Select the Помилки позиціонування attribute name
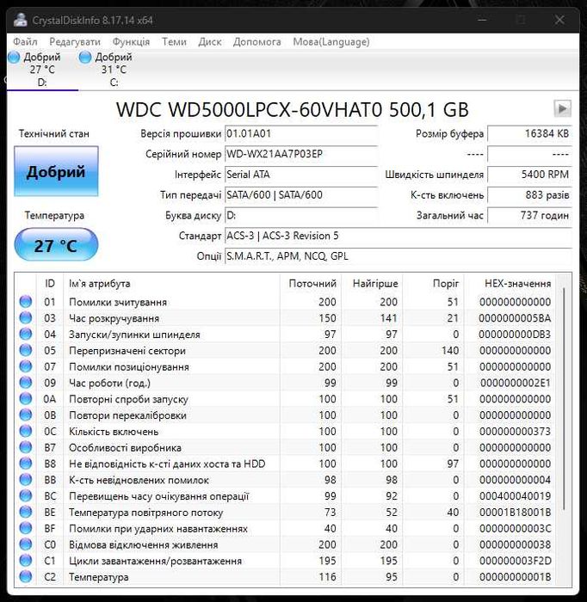Image resolution: width=587 pixels, height=602 pixels. point(129,366)
